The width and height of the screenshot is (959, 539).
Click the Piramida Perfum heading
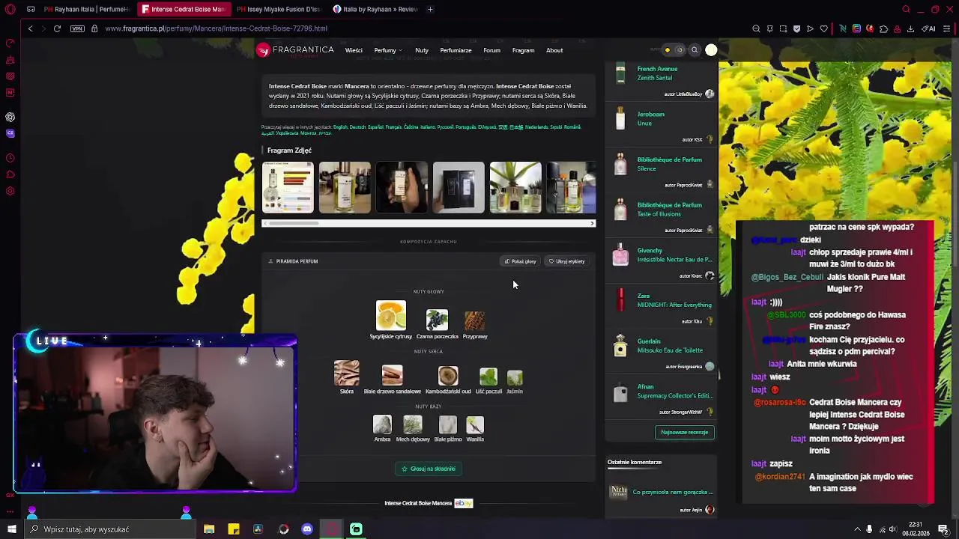[297, 261]
